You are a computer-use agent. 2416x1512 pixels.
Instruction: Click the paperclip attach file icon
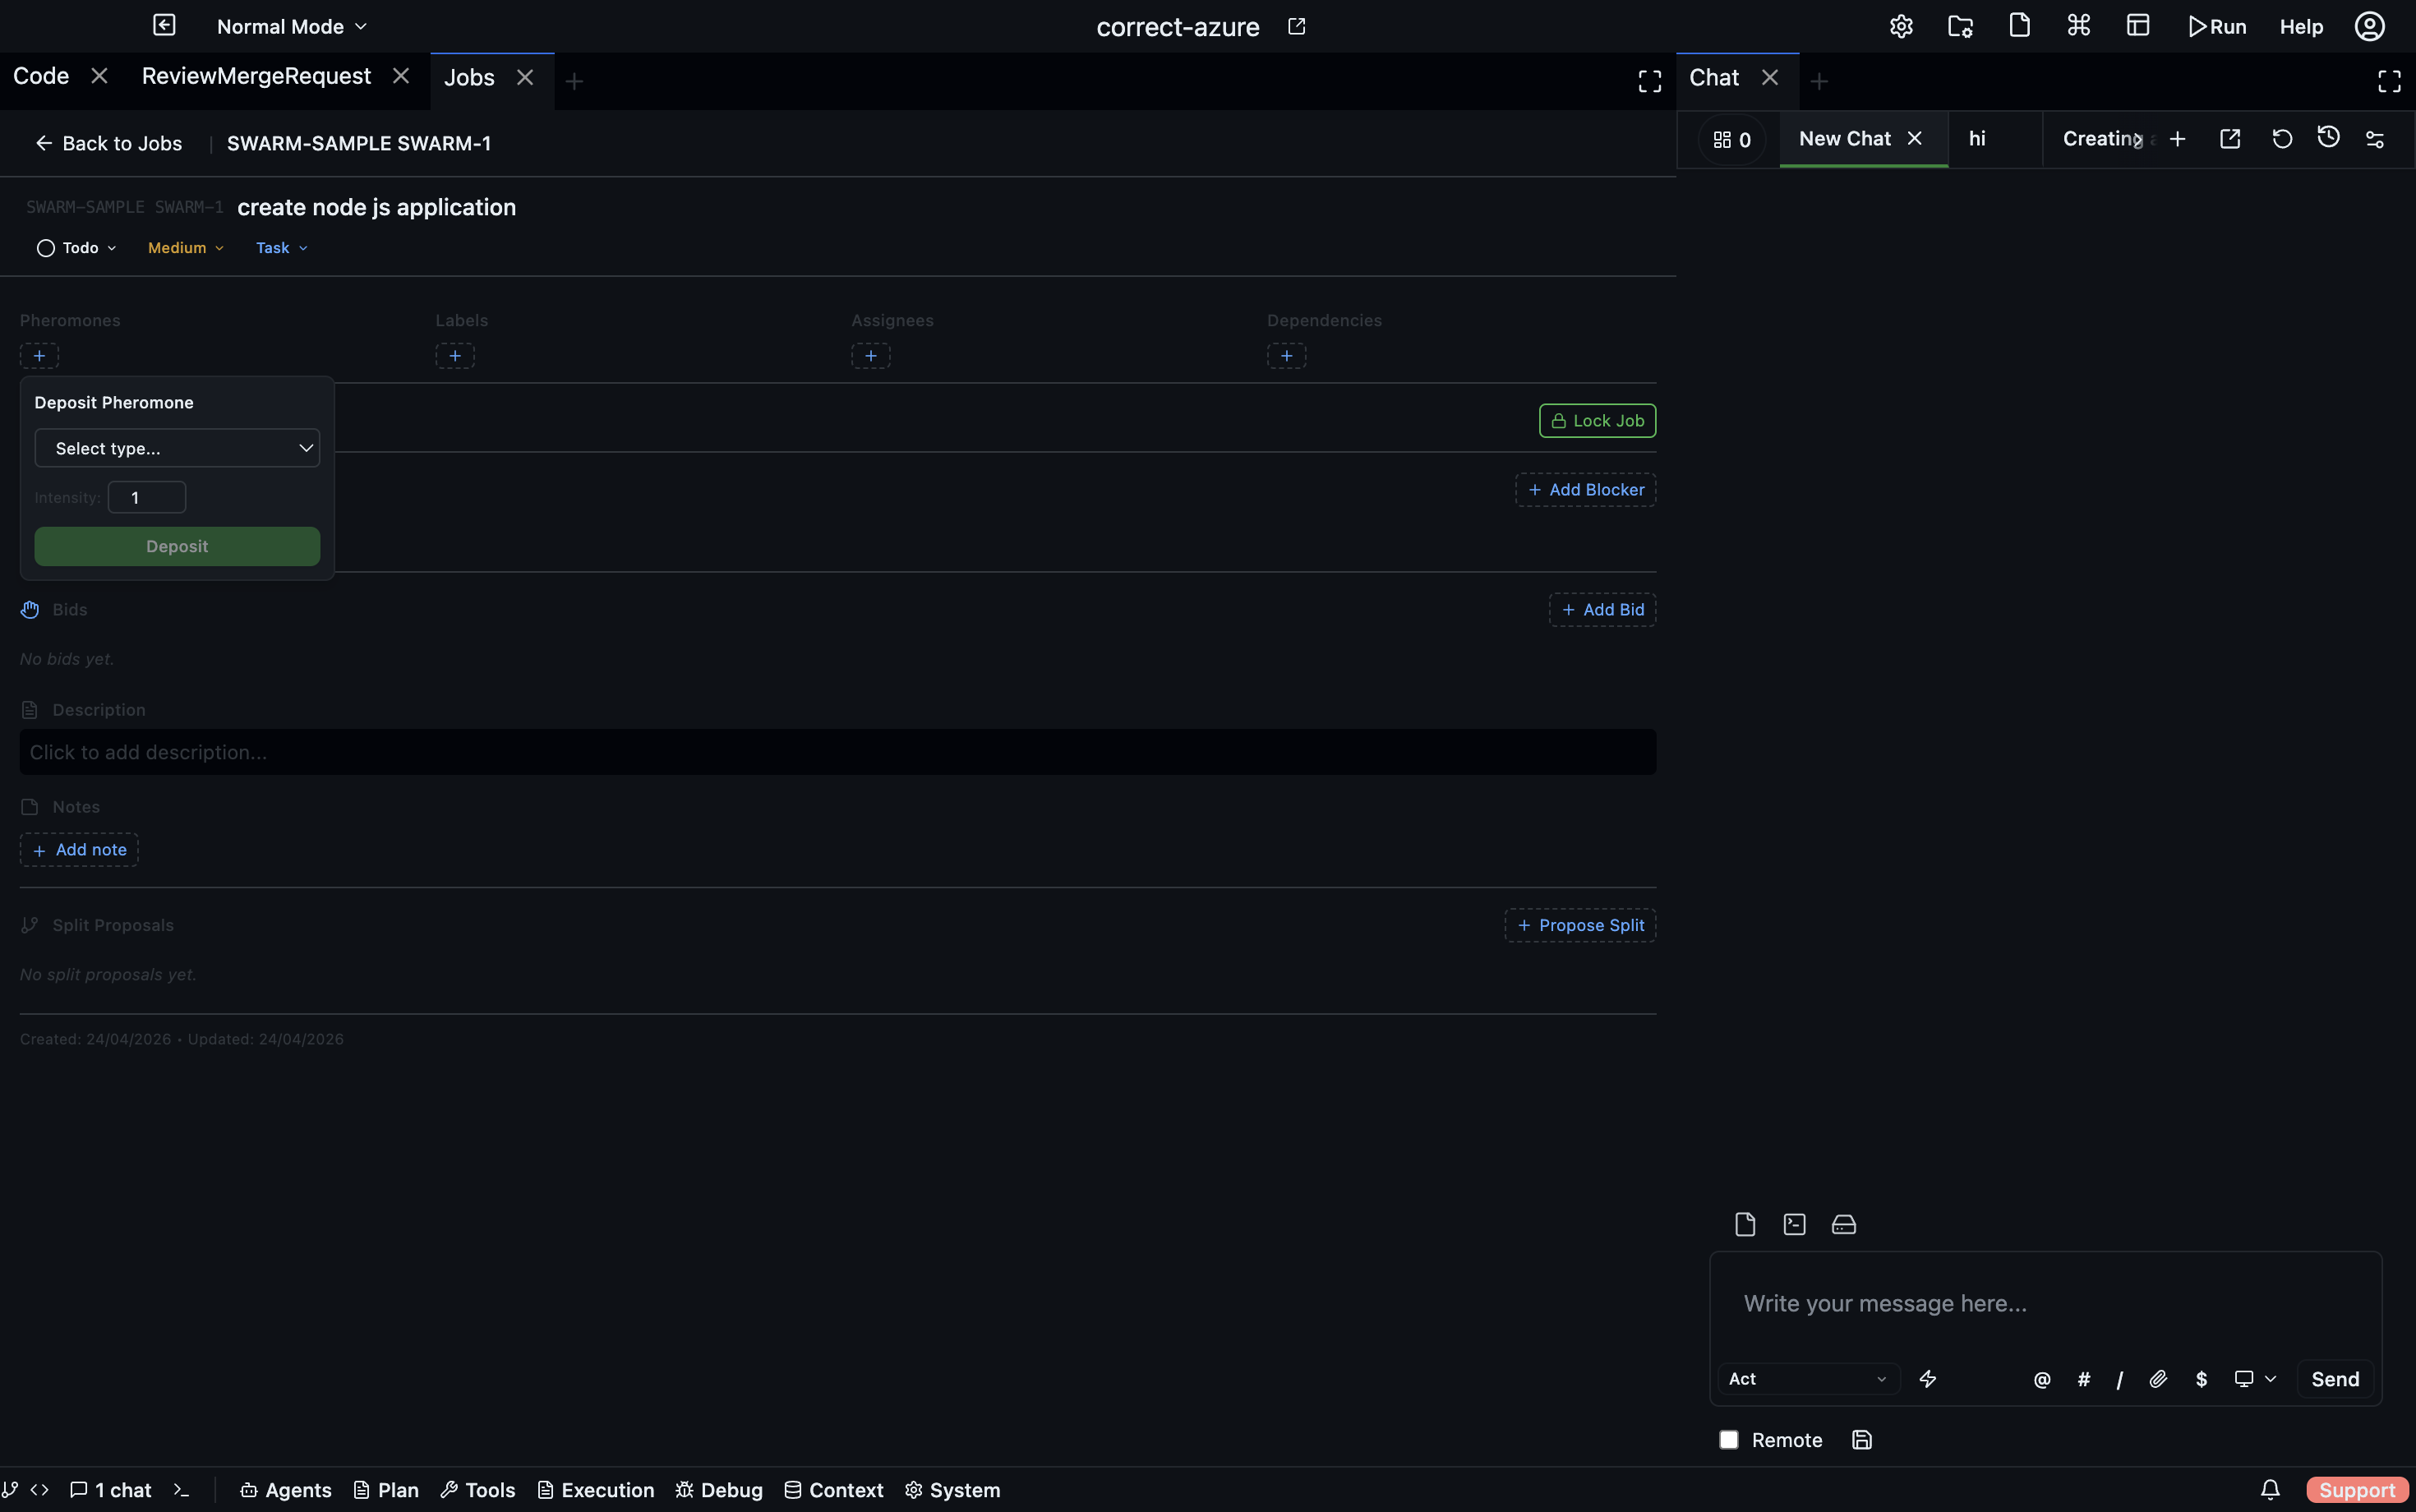(x=2158, y=1379)
